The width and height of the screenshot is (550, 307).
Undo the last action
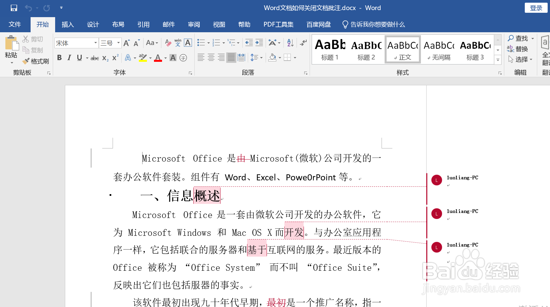(x=29, y=8)
